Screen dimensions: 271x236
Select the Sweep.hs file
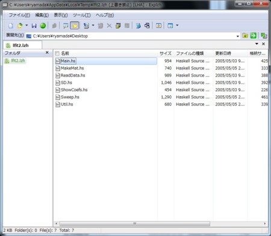70,97
